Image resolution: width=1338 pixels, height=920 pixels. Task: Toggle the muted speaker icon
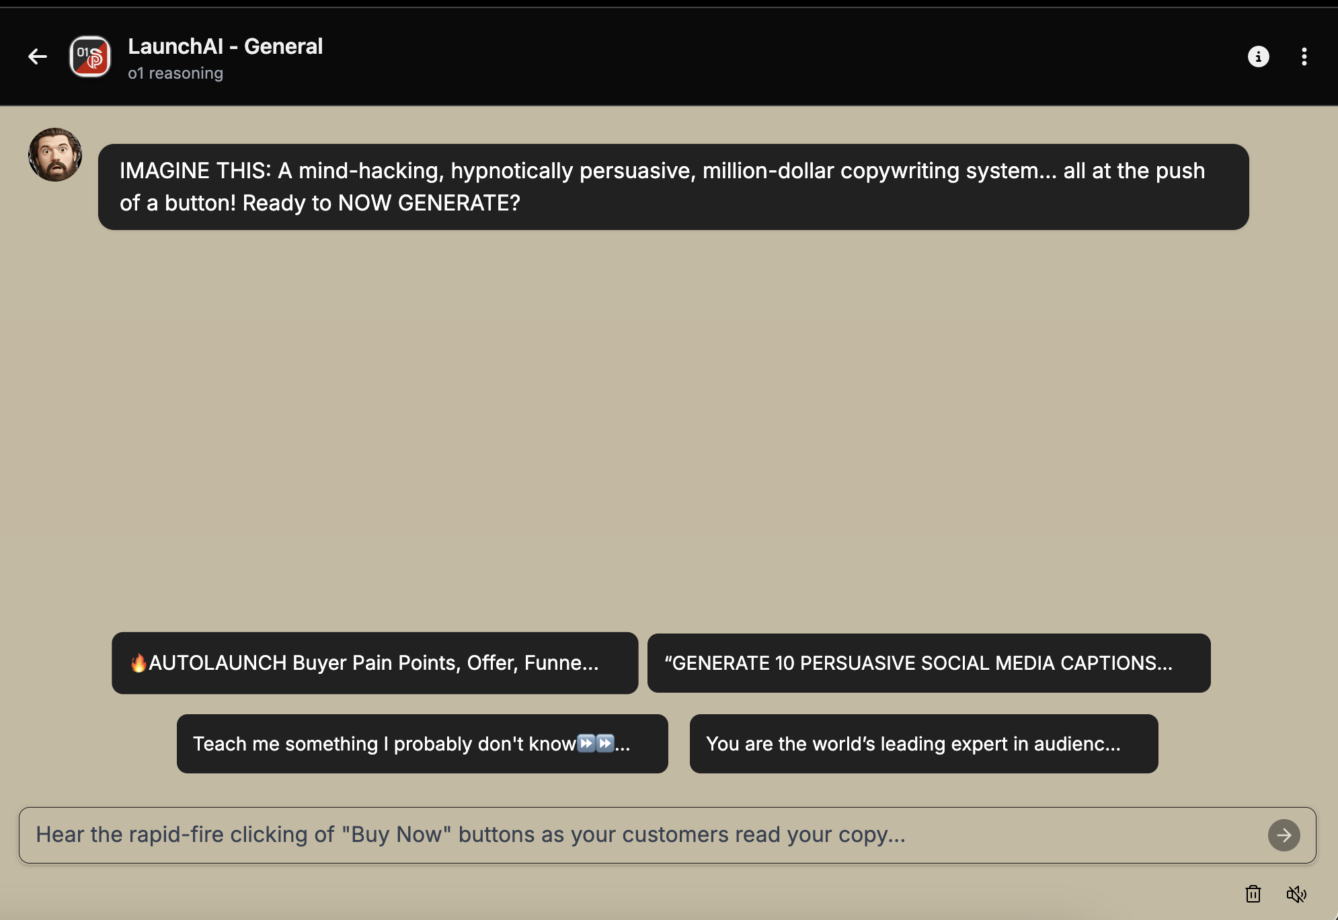click(1296, 894)
